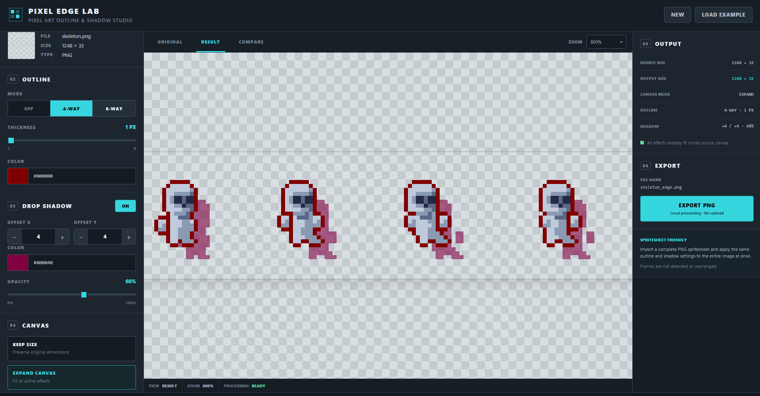This screenshot has width=760, height=396.
Task: Switch to the Original tab
Action: [170, 42]
